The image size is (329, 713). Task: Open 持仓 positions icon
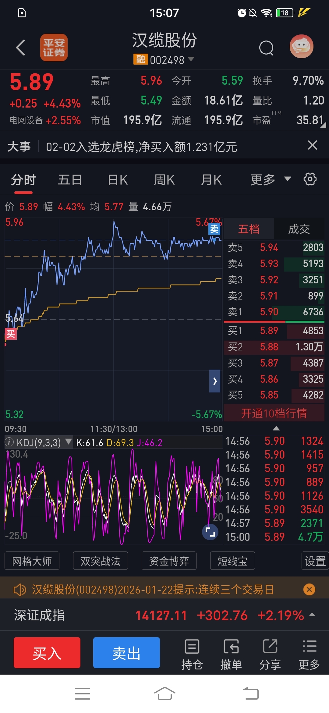[x=192, y=654]
